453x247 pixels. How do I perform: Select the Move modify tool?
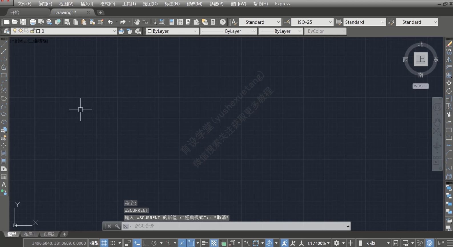pos(449,83)
